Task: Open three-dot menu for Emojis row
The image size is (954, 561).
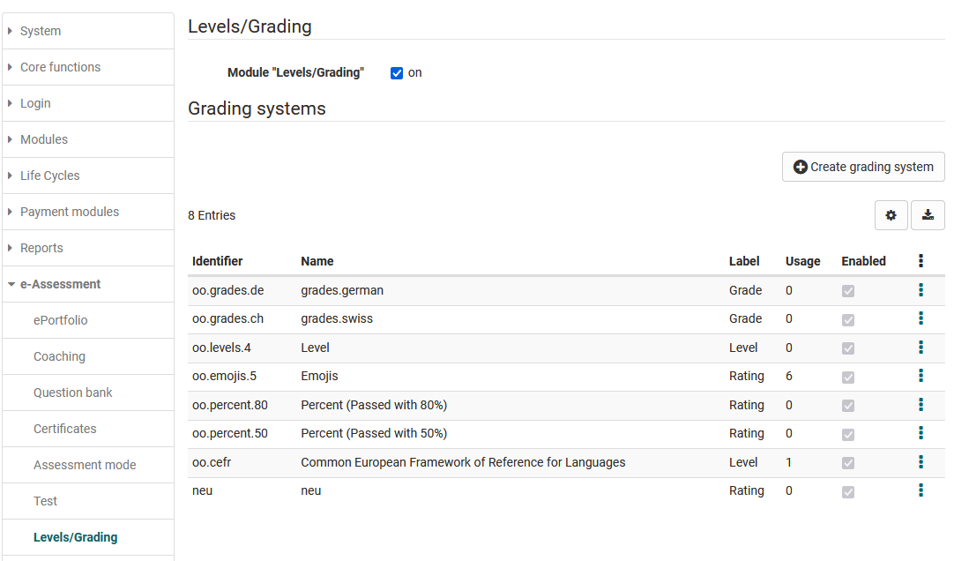Action: point(920,376)
